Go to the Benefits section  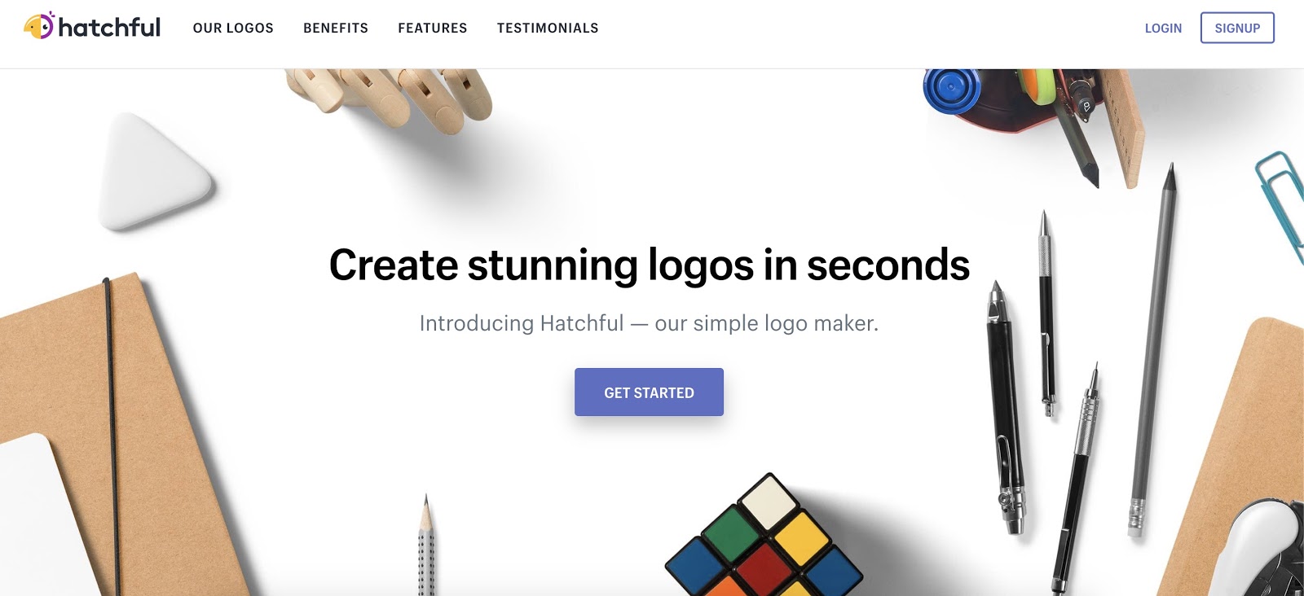[x=336, y=28]
